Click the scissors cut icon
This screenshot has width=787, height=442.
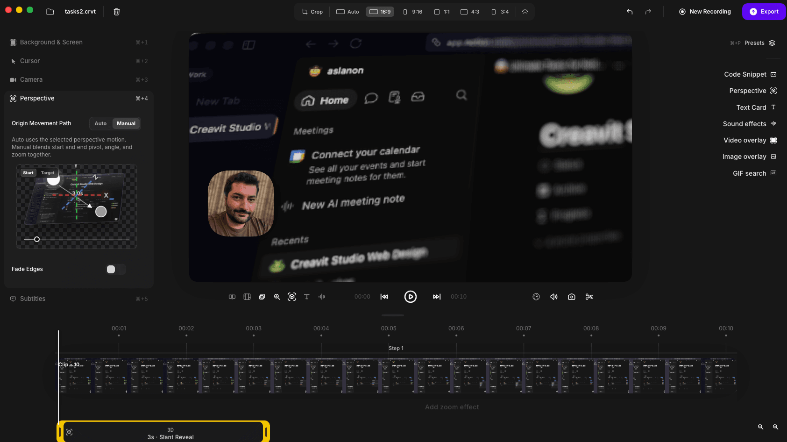point(589,297)
